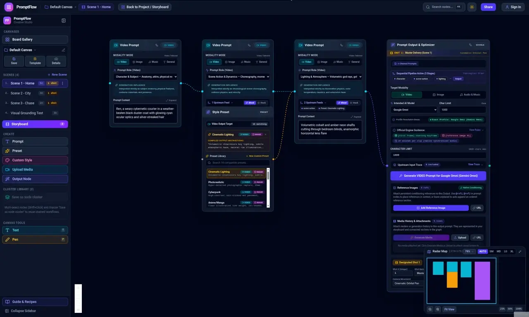This screenshot has height=317, width=529.
Task: Open Scene 2 - City in scenes list
Action: pos(35,93)
